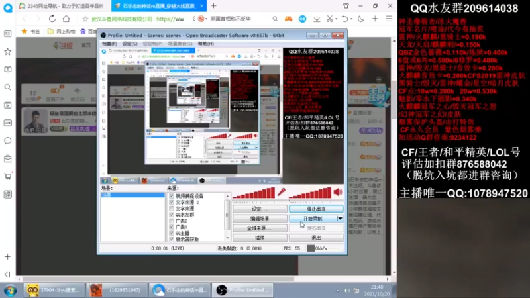Toggle 视频捕捉设备 source checkbox
This screenshot has height=298, width=530.
tap(172, 196)
